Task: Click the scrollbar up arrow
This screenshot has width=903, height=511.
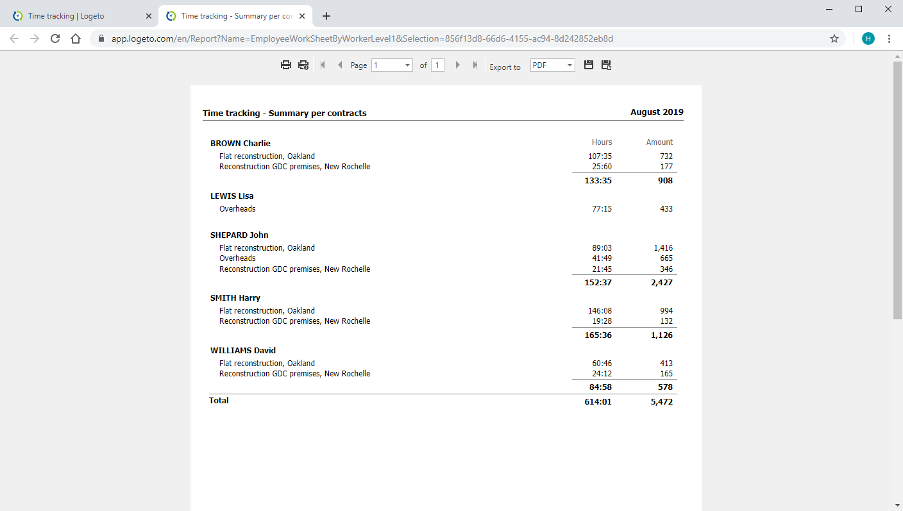Action: [898, 56]
